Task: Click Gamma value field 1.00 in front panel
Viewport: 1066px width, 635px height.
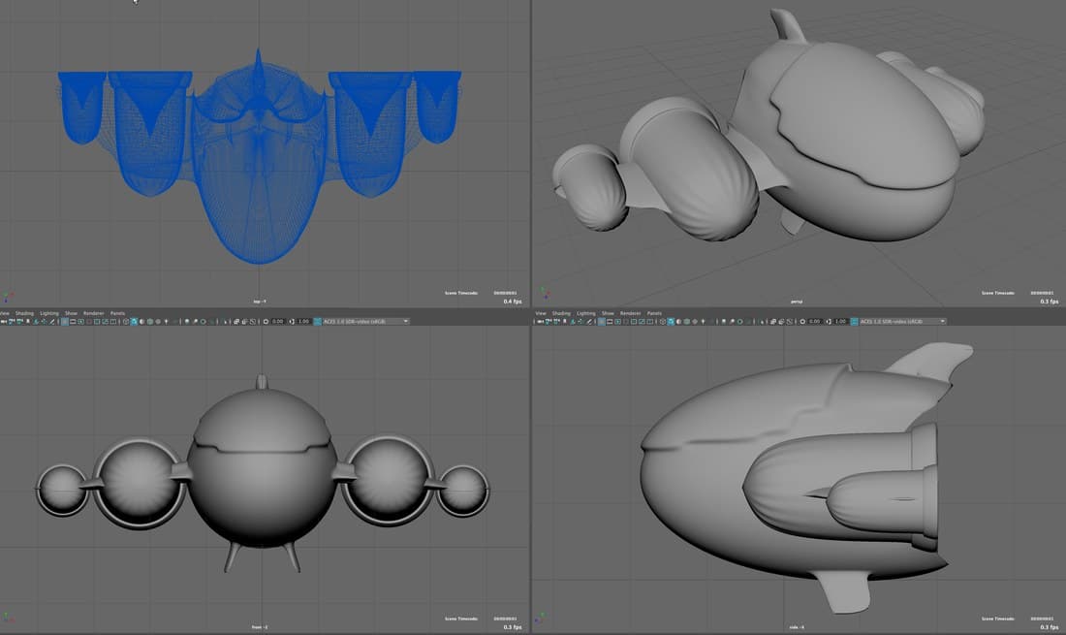Action: click(303, 322)
